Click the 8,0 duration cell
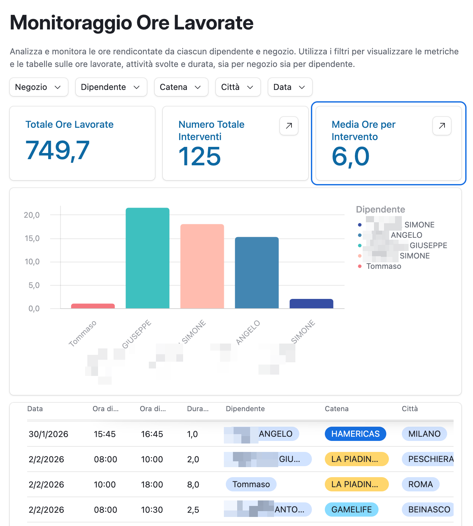The width and height of the screenshot is (473, 526). coord(193,485)
